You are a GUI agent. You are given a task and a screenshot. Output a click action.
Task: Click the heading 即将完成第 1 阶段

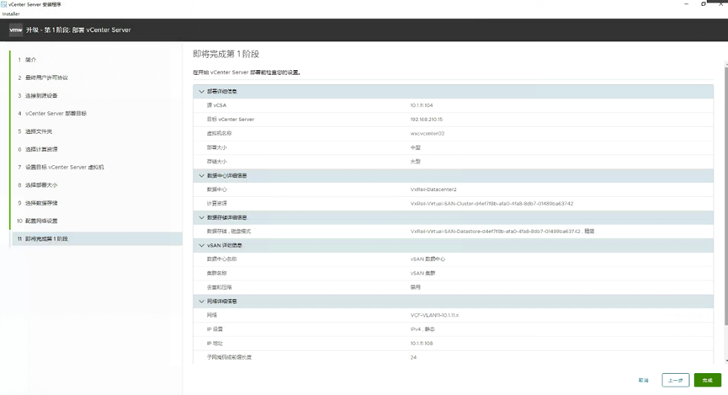226,54
